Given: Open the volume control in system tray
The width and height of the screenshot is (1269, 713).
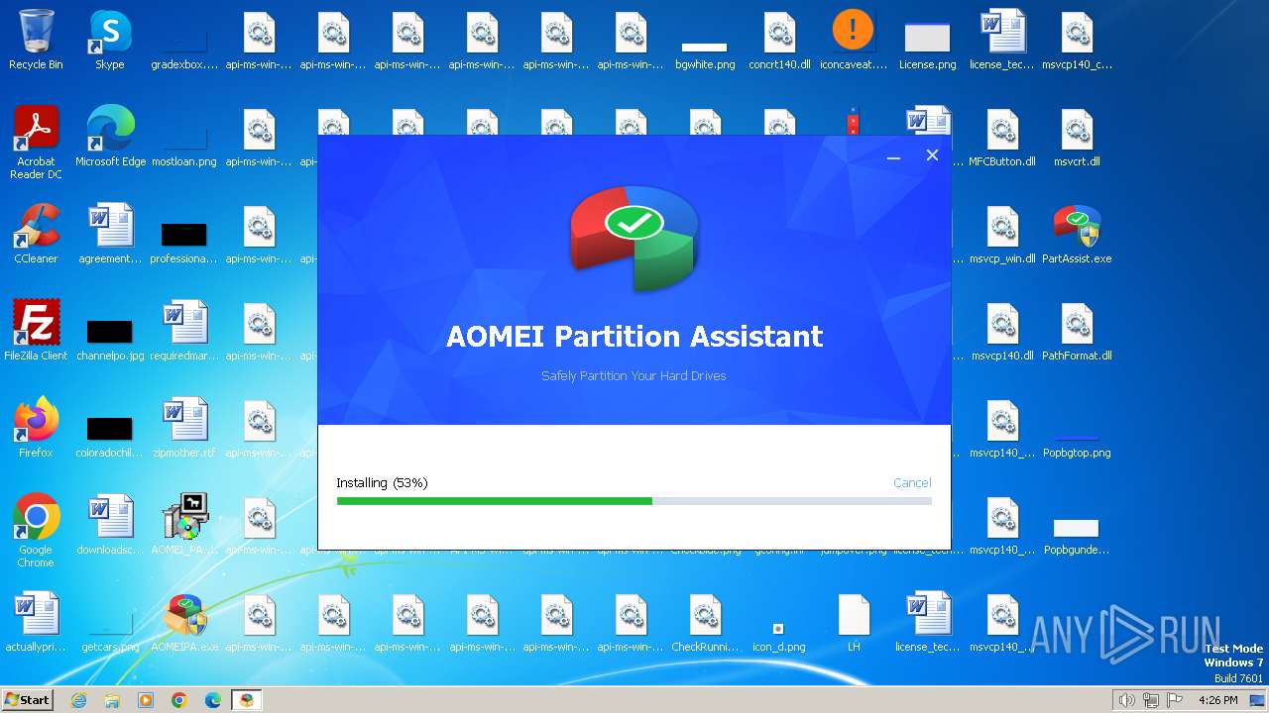Looking at the screenshot, I should click(x=1127, y=700).
